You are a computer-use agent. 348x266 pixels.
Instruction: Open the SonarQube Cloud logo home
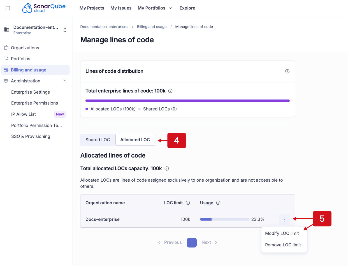click(44, 8)
